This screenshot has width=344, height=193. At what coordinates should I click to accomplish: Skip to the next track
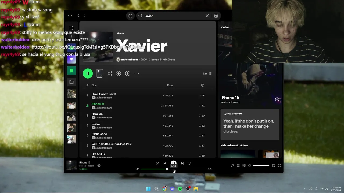click(182, 163)
